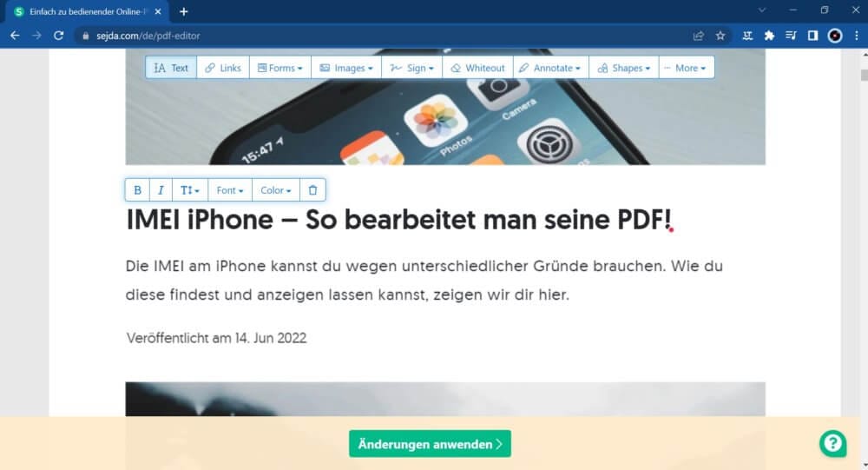The image size is (868, 470).
Task: Click the lock site info icon
Action: click(x=85, y=36)
